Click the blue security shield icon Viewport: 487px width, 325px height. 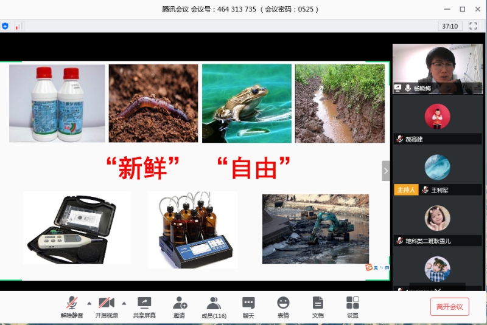click(x=5, y=26)
